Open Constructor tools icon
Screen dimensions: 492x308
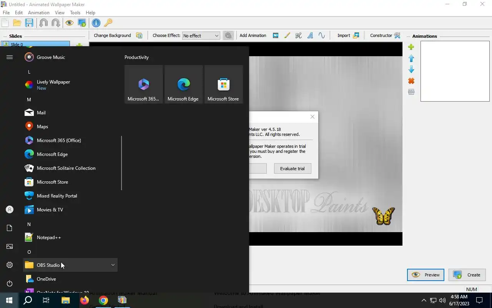point(397,35)
